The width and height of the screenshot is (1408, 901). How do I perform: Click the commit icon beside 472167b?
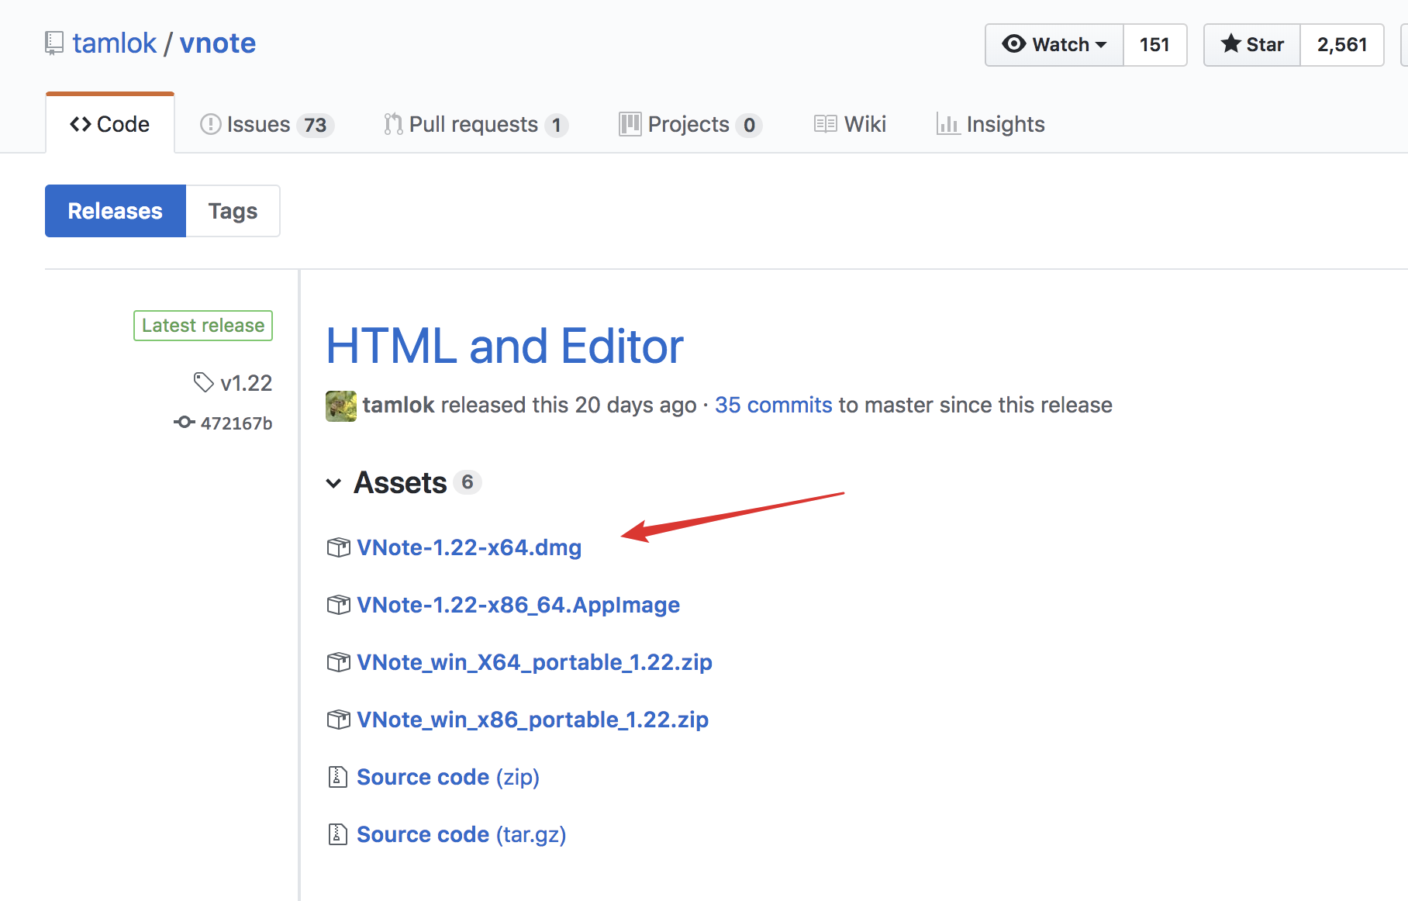pos(184,422)
